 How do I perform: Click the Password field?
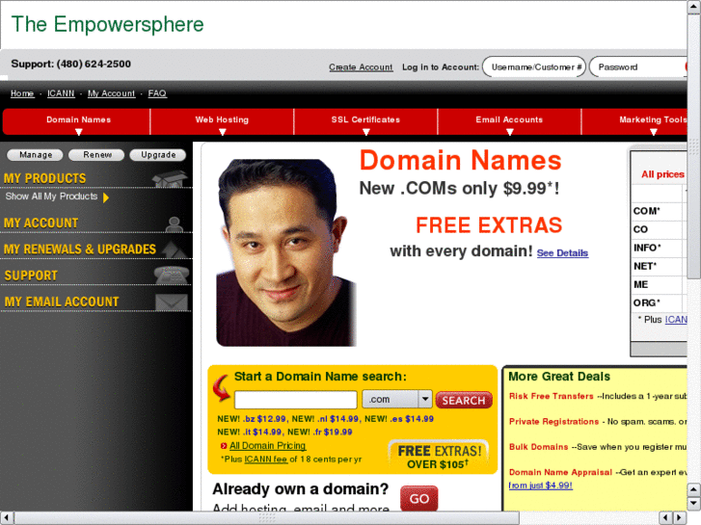(638, 67)
